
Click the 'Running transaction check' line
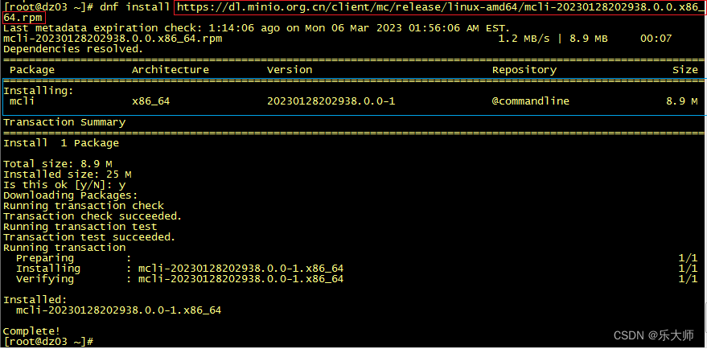pyautogui.click(x=84, y=206)
